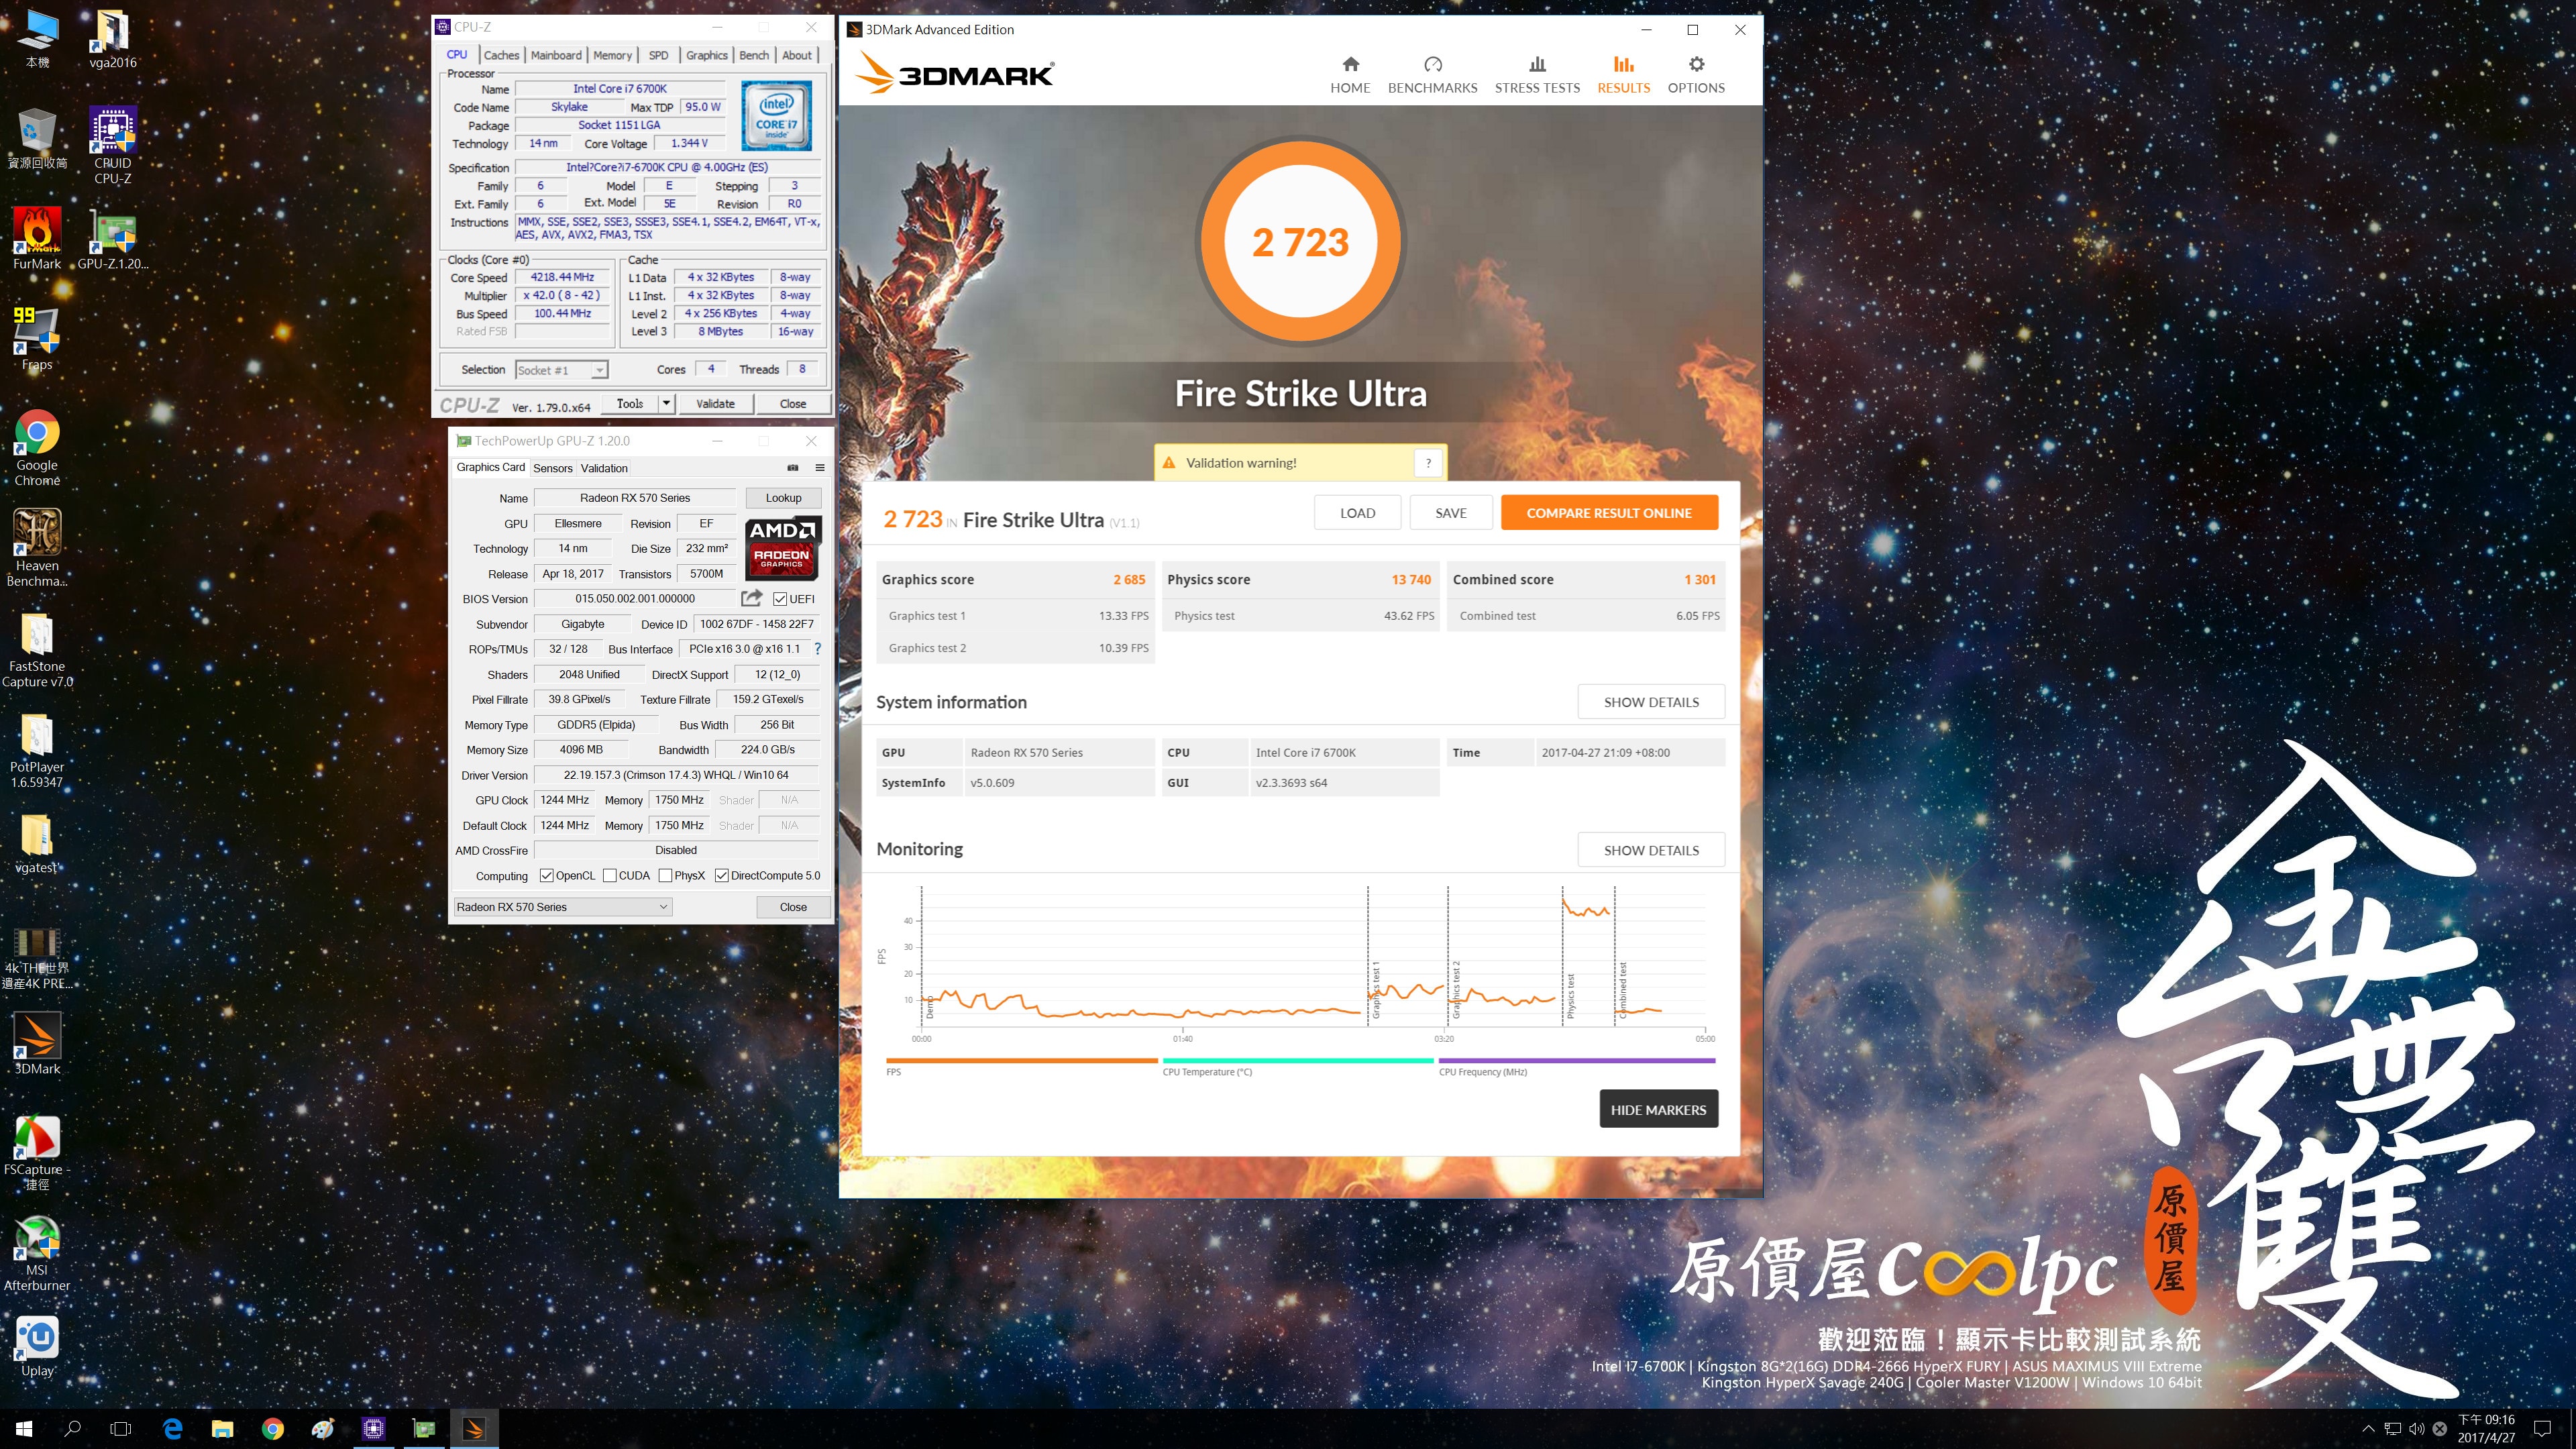Screen dimensions: 2576x1449
Task: Open CPUID CPU-Z desktop shortcut
Action: [x=113, y=146]
